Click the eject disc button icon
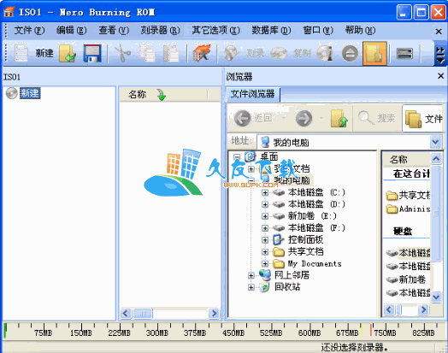The height and width of the screenshot is (353, 448). coord(350,53)
